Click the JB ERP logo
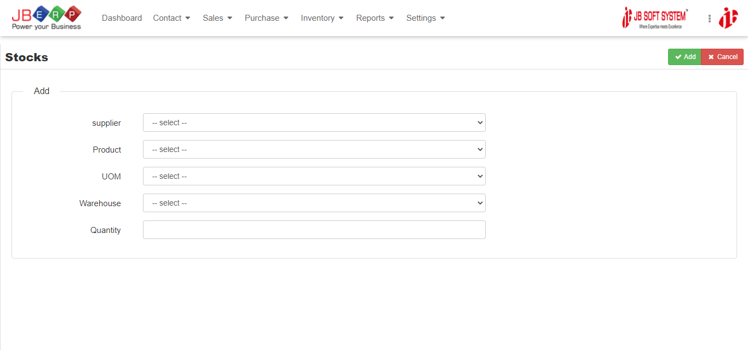 tap(46, 17)
